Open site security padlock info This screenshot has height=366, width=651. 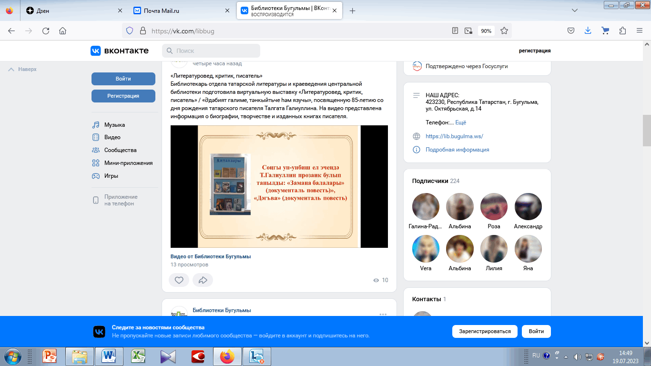(x=142, y=30)
